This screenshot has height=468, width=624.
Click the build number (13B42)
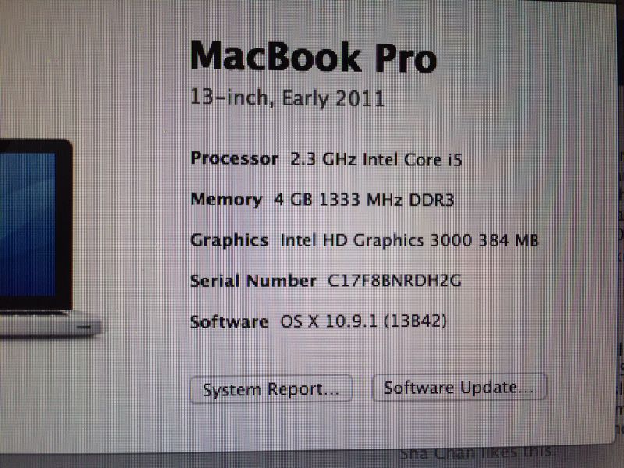click(416, 321)
